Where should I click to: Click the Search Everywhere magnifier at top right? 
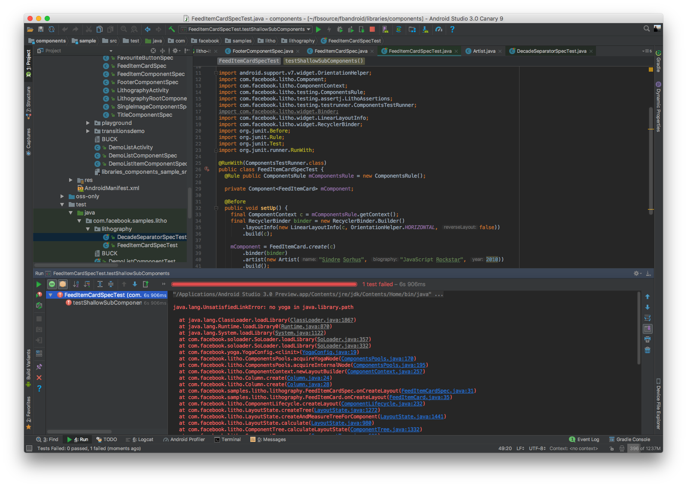pos(647,28)
